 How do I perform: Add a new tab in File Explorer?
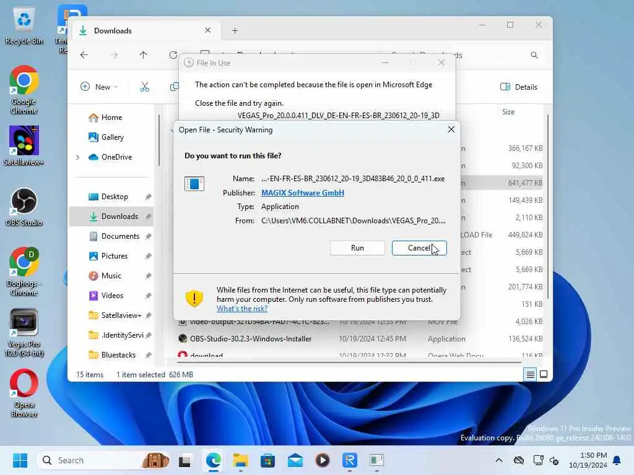tap(235, 31)
